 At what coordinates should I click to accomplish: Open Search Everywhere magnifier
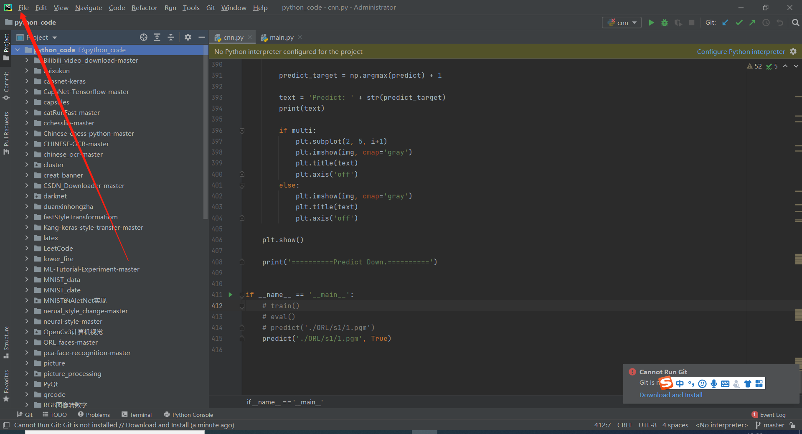click(796, 23)
